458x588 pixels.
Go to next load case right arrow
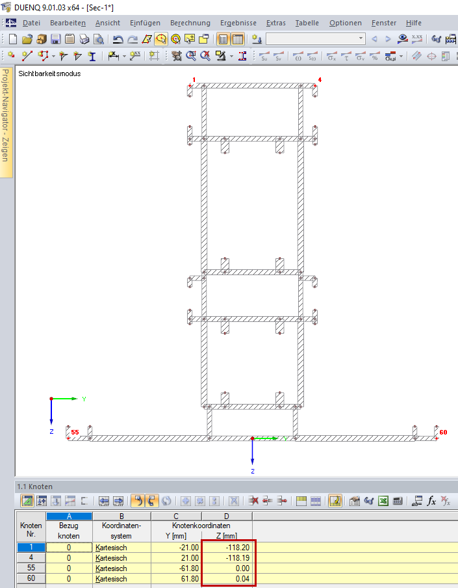(388, 38)
